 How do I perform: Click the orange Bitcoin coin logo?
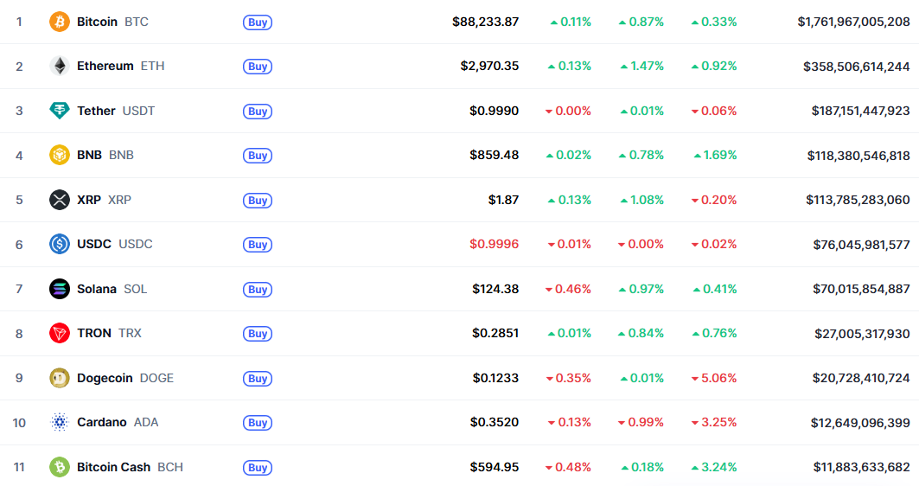point(59,22)
